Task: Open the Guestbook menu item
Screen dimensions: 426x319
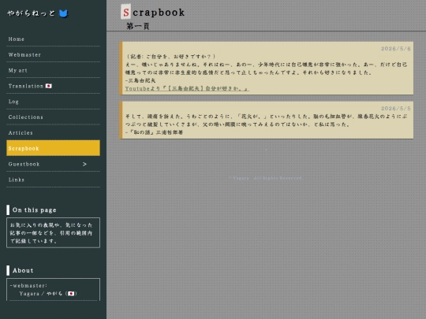Action: tap(54, 164)
